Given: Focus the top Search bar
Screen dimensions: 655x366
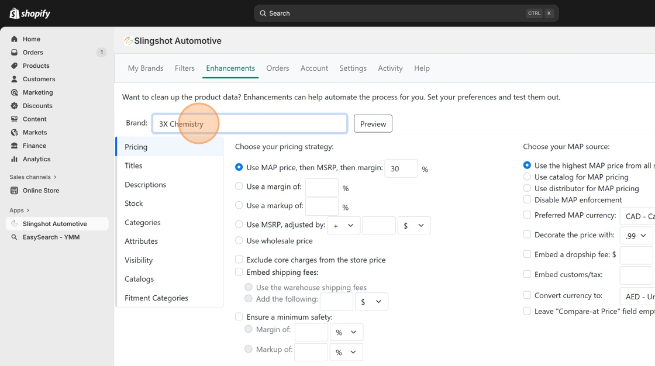Looking at the screenshot, I should click(x=406, y=13).
